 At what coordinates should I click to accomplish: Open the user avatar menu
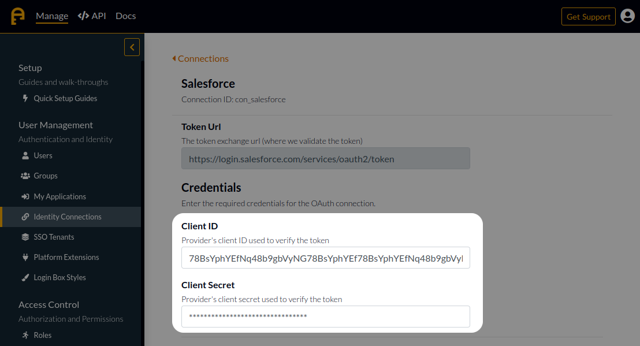tap(628, 16)
